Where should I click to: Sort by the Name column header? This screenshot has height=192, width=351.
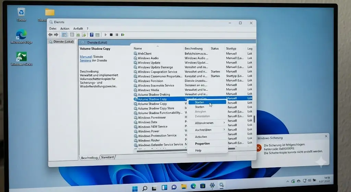click(138, 48)
